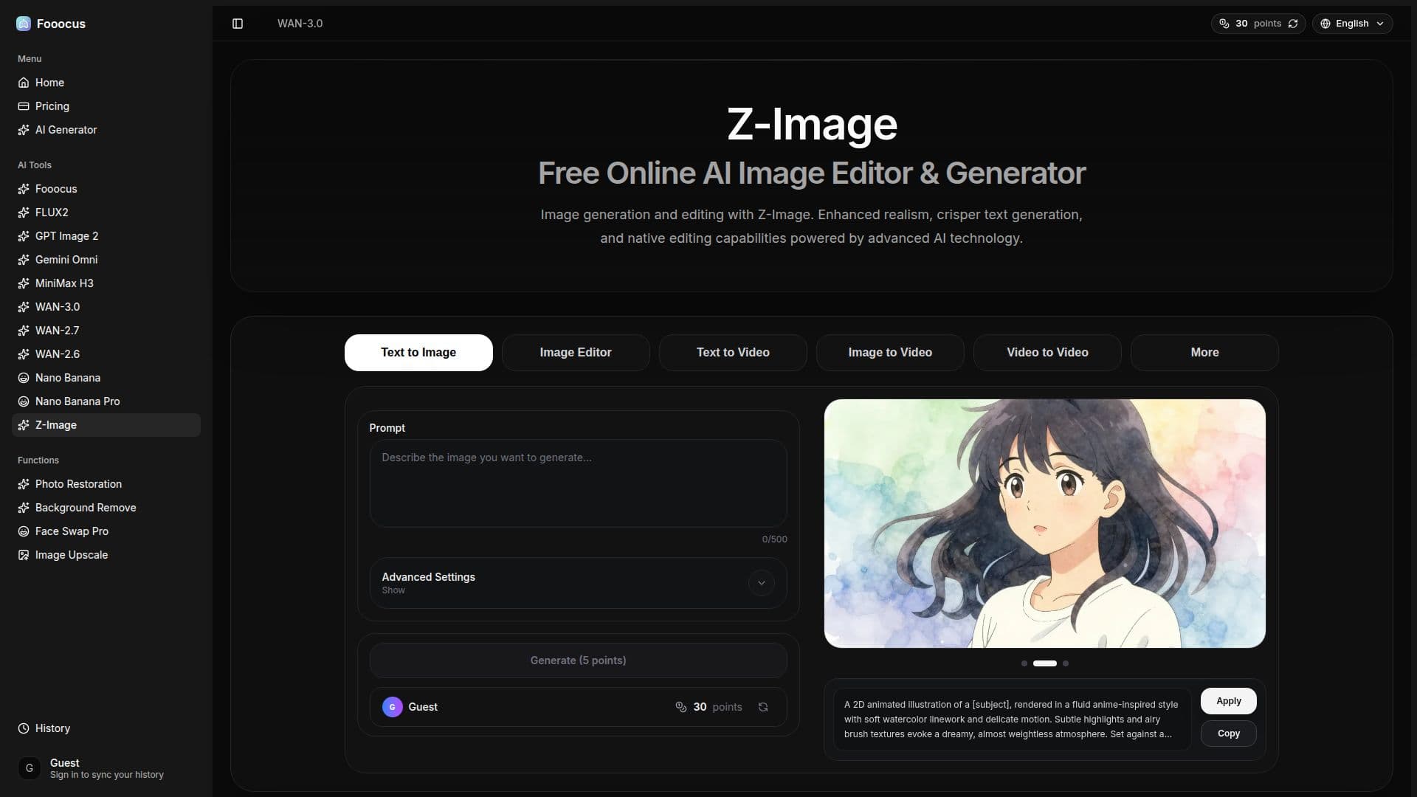Viewport: 1417px width, 797px height.
Task: Select WAN-2.7 in AI Tools
Action: [106, 331]
